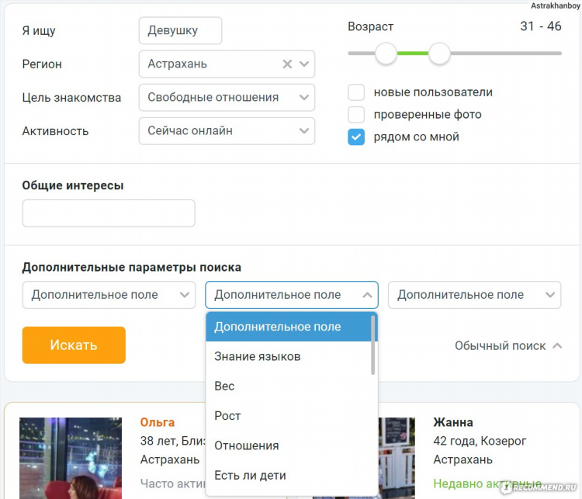Clear the Астрахань region selection
Screen dimensions: 582x499
point(287,64)
